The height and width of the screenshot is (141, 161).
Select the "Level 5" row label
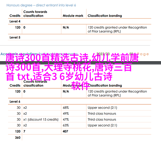[x=15, y=37]
